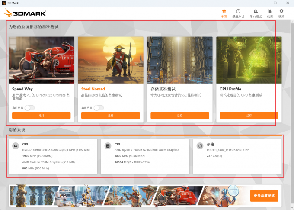
Task: Click the Steel Nomad title link
Action: [x=93, y=89]
